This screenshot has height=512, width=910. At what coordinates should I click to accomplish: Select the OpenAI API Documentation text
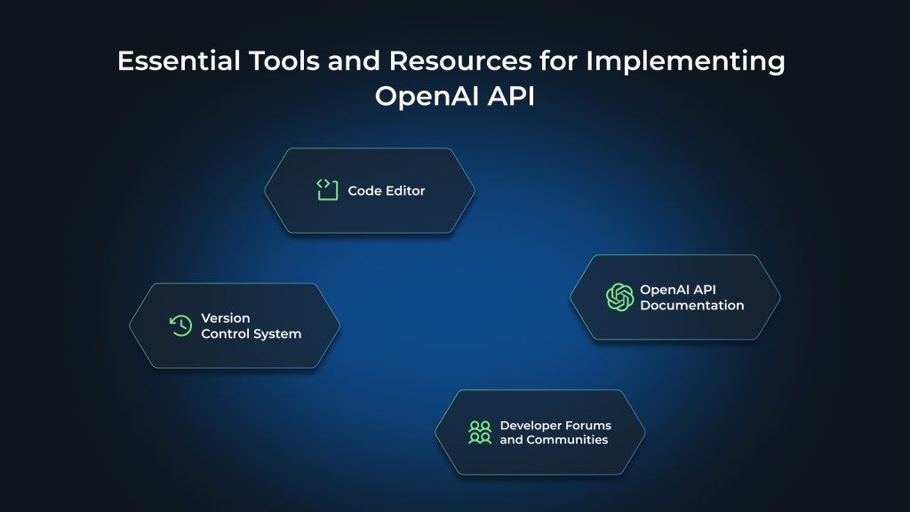pos(691,297)
